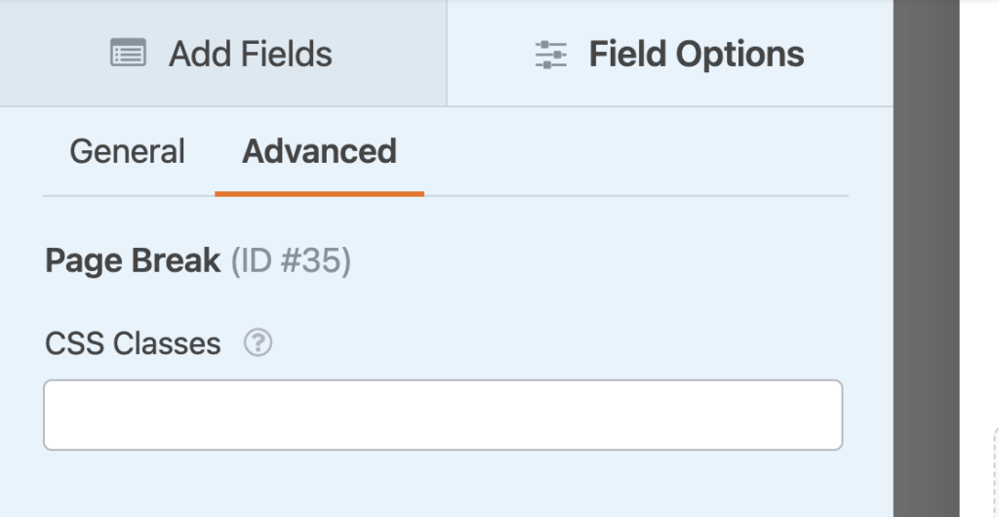Click the Page Break field title
999x517 pixels.
[x=133, y=261]
